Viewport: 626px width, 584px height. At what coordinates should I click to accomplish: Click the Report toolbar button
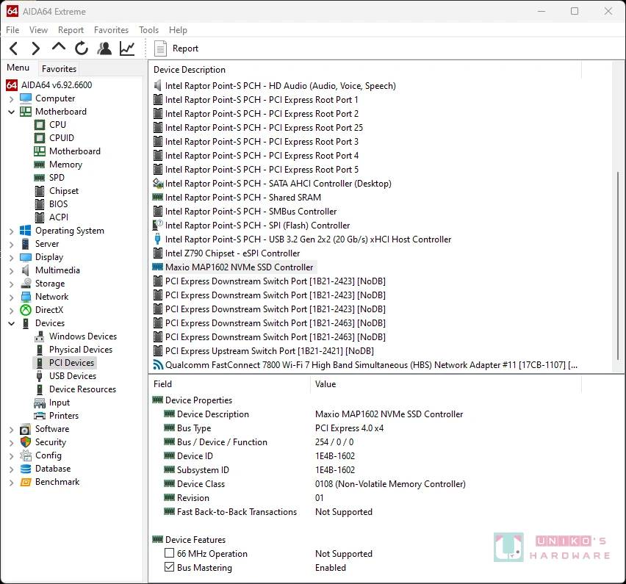point(177,48)
